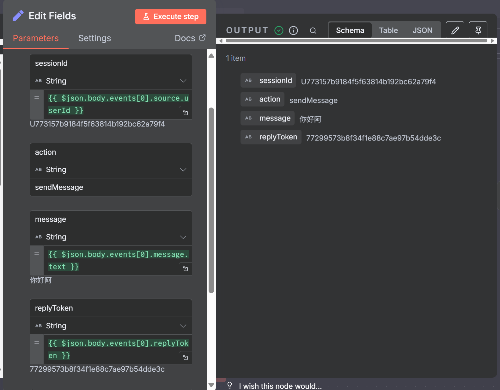The height and width of the screenshot is (390, 500).
Task: Switch output view to Table
Action: [x=388, y=30]
